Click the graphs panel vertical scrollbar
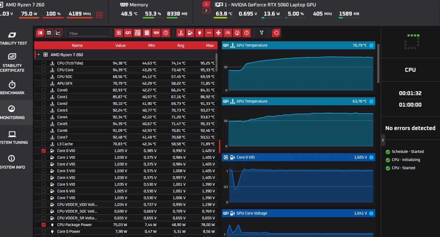440x237 pixels. point(378,64)
